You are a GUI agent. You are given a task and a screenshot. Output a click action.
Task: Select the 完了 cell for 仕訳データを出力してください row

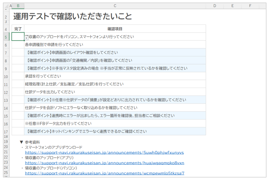coord(18,92)
